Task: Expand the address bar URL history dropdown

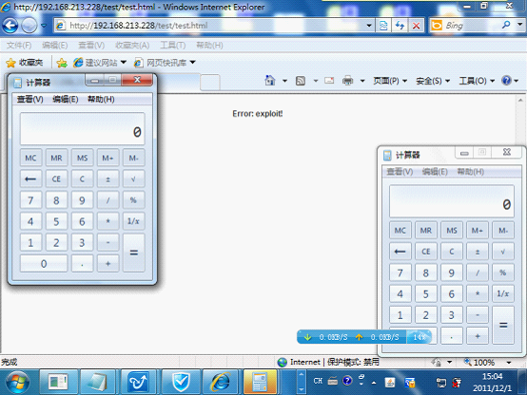Action: 369,26
